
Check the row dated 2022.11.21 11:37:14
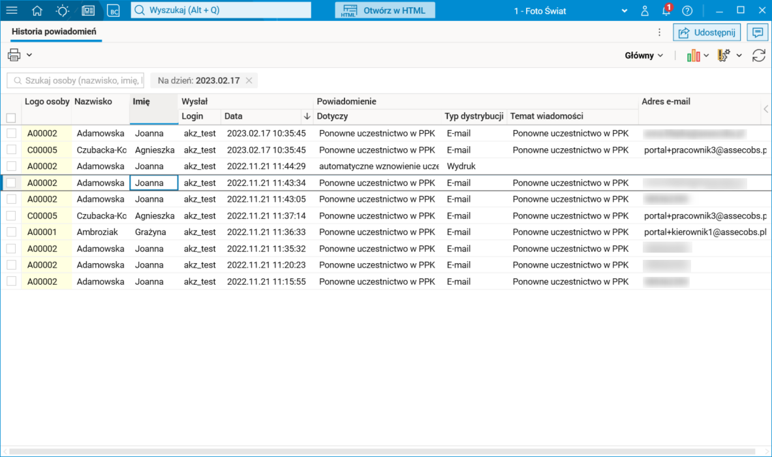(x=11, y=215)
